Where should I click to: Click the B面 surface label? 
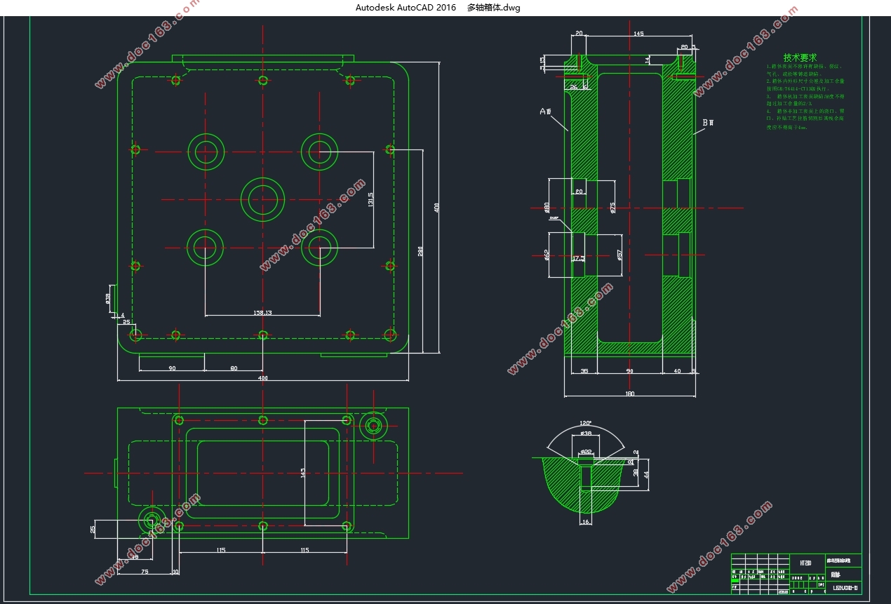[x=708, y=123]
